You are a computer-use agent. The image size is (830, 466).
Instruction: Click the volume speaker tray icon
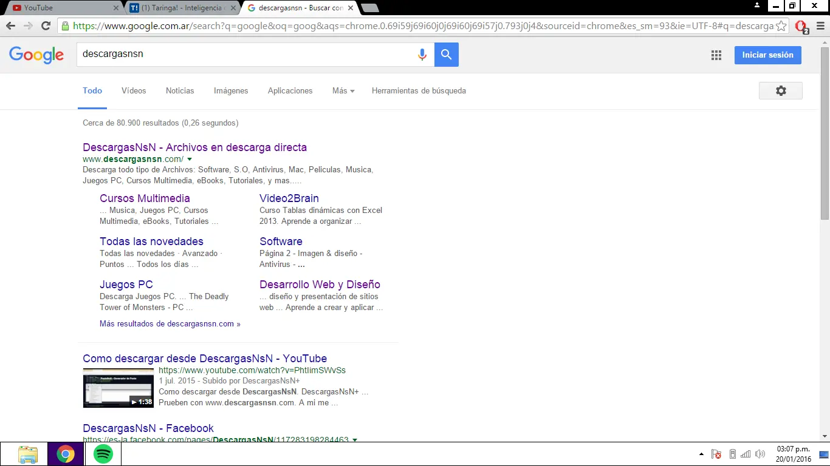point(760,454)
